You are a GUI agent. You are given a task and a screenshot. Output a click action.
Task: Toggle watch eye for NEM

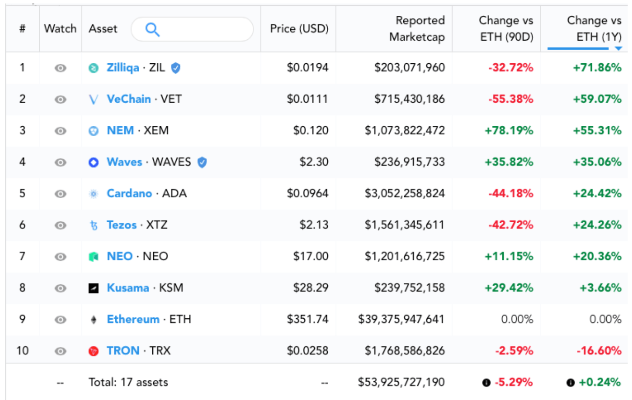click(60, 131)
